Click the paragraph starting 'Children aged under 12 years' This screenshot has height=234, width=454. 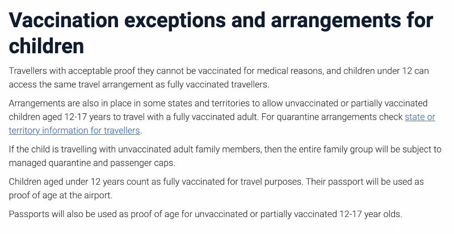click(216, 188)
